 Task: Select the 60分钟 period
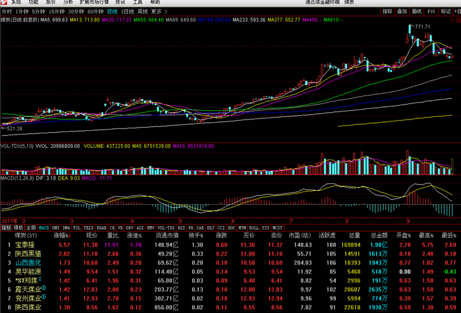click(x=96, y=12)
